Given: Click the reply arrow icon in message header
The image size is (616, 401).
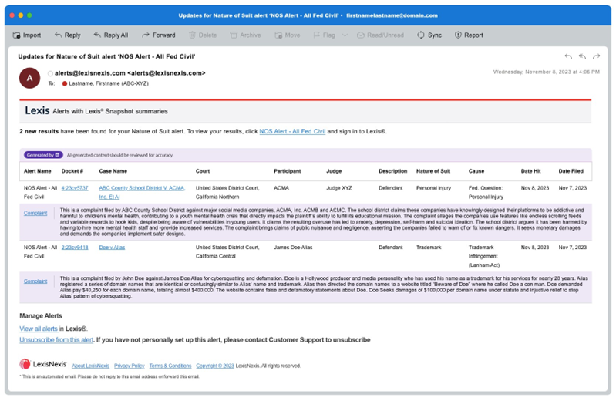Looking at the screenshot, I should (x=568, y=56).
